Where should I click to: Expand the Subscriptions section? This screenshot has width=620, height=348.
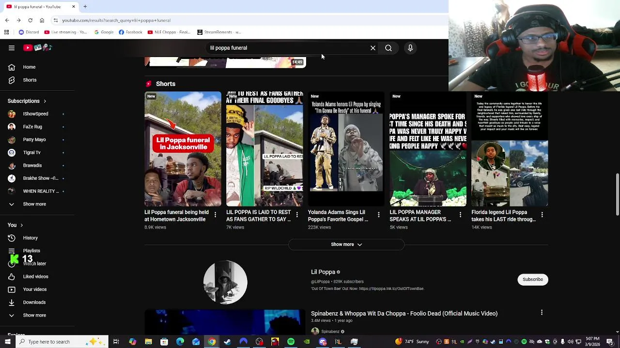[27, 101]
